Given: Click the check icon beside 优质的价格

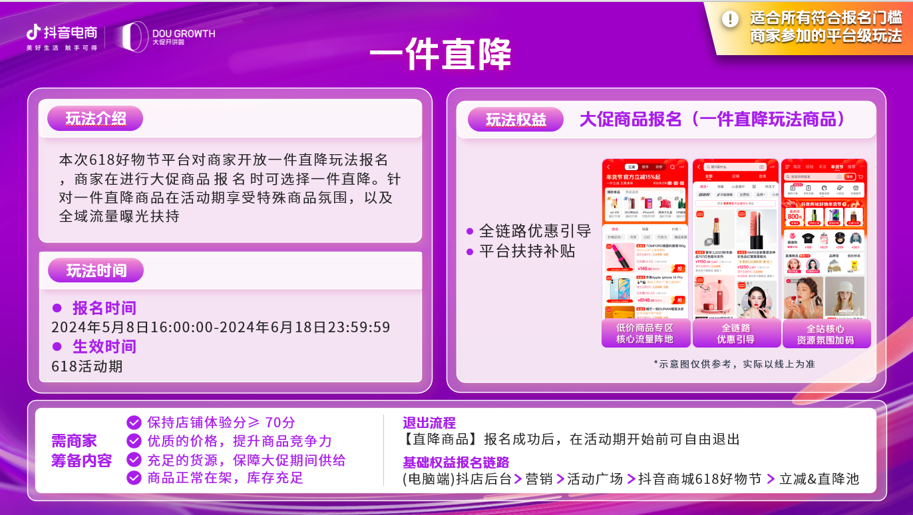Looking at the screenshot, I should 134,441.
